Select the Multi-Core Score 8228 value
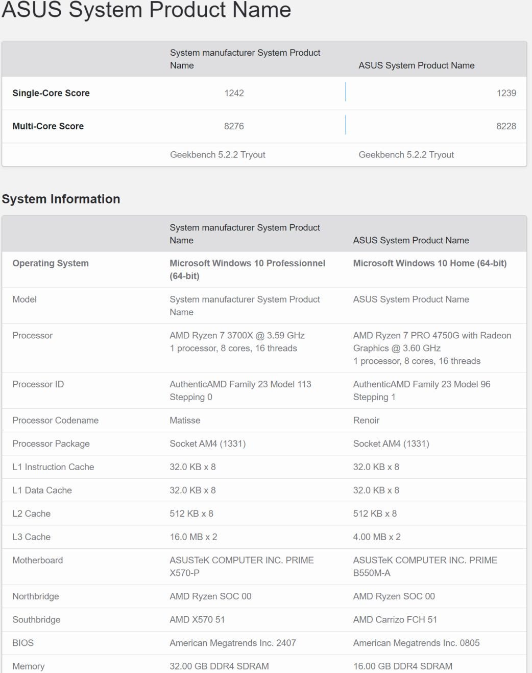 point(506,126)
